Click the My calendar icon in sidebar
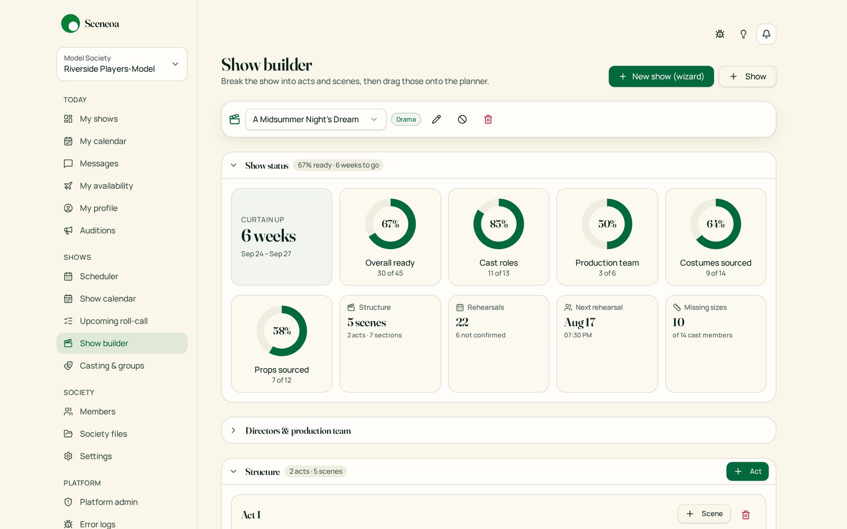The image size is (847, 529). (68, 141)
